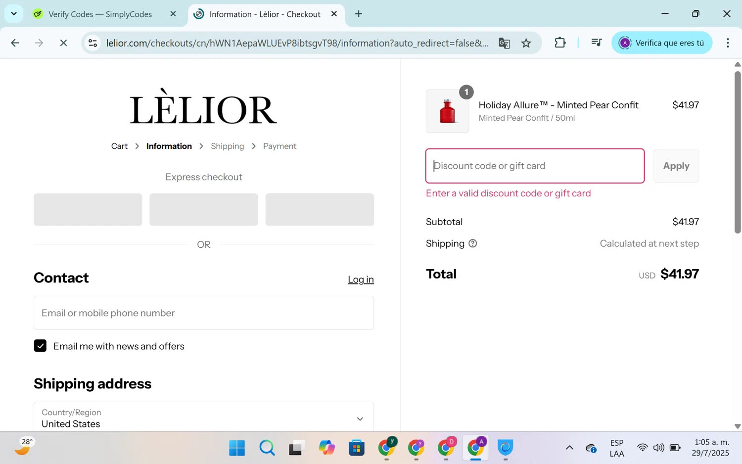Click the Lèlior logo
This screenshot has width=742, height=464.
(x=203, y=106)
